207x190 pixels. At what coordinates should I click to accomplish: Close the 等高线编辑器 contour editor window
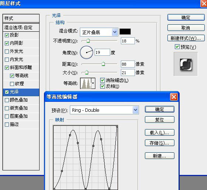point(174,97)
